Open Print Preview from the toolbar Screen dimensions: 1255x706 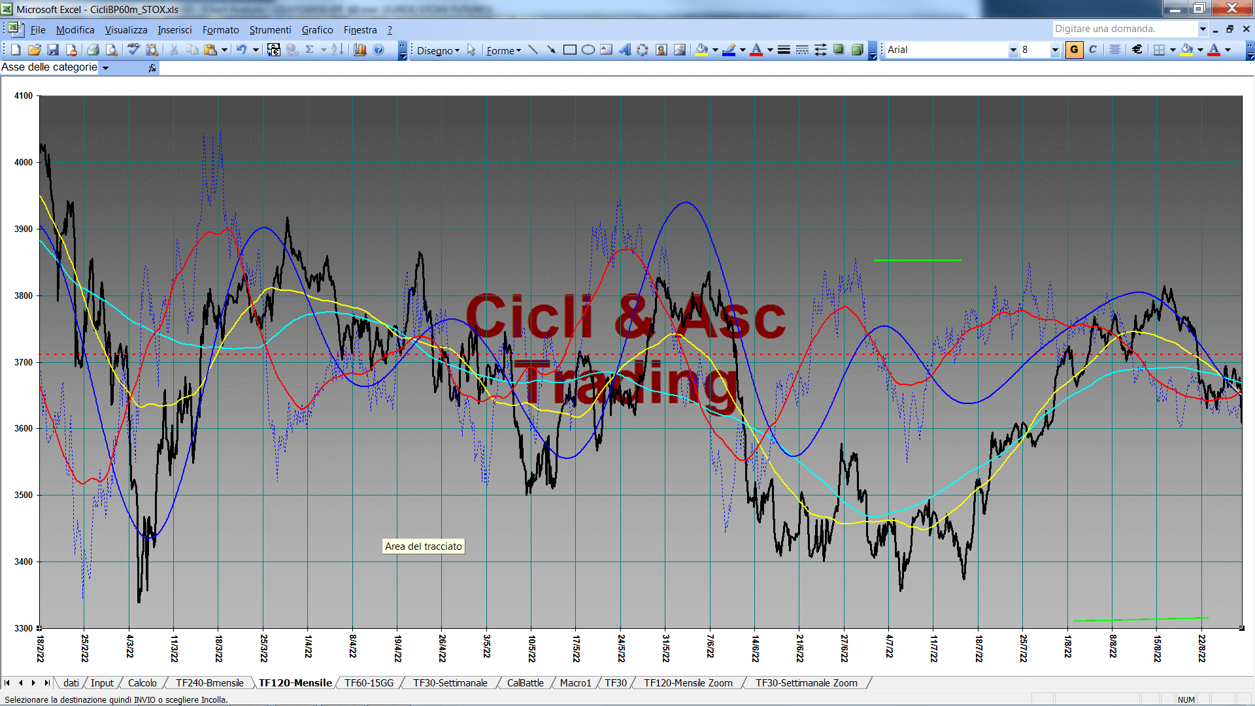point(112,50)
